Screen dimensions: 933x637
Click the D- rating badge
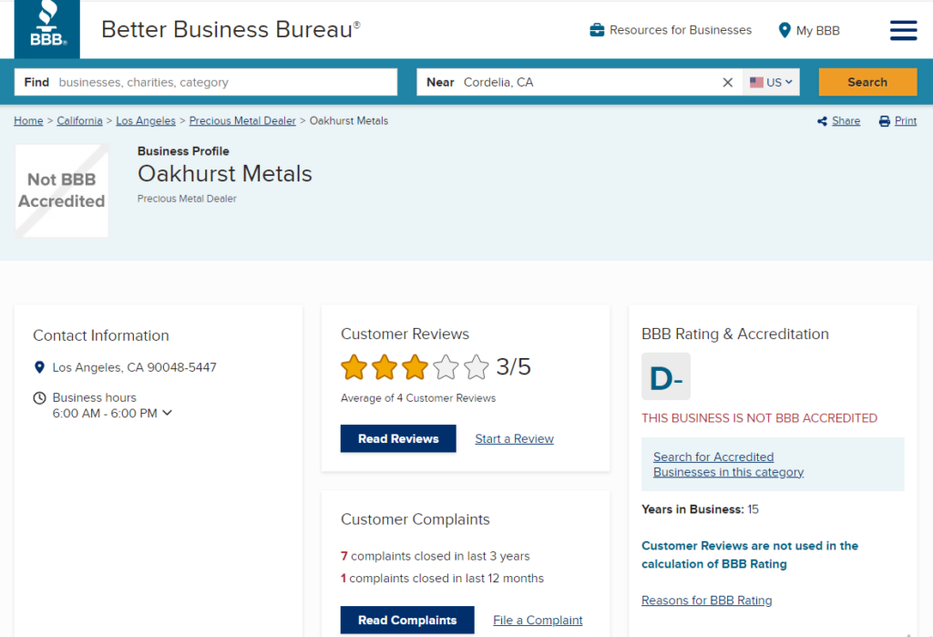[x=666, y=376]
